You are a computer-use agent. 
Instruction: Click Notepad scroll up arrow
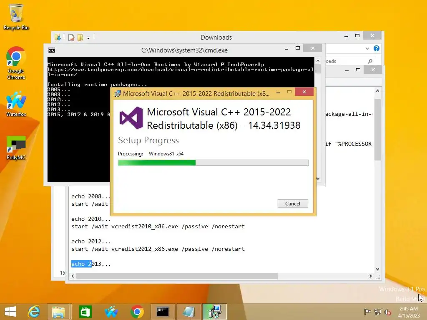377,91
